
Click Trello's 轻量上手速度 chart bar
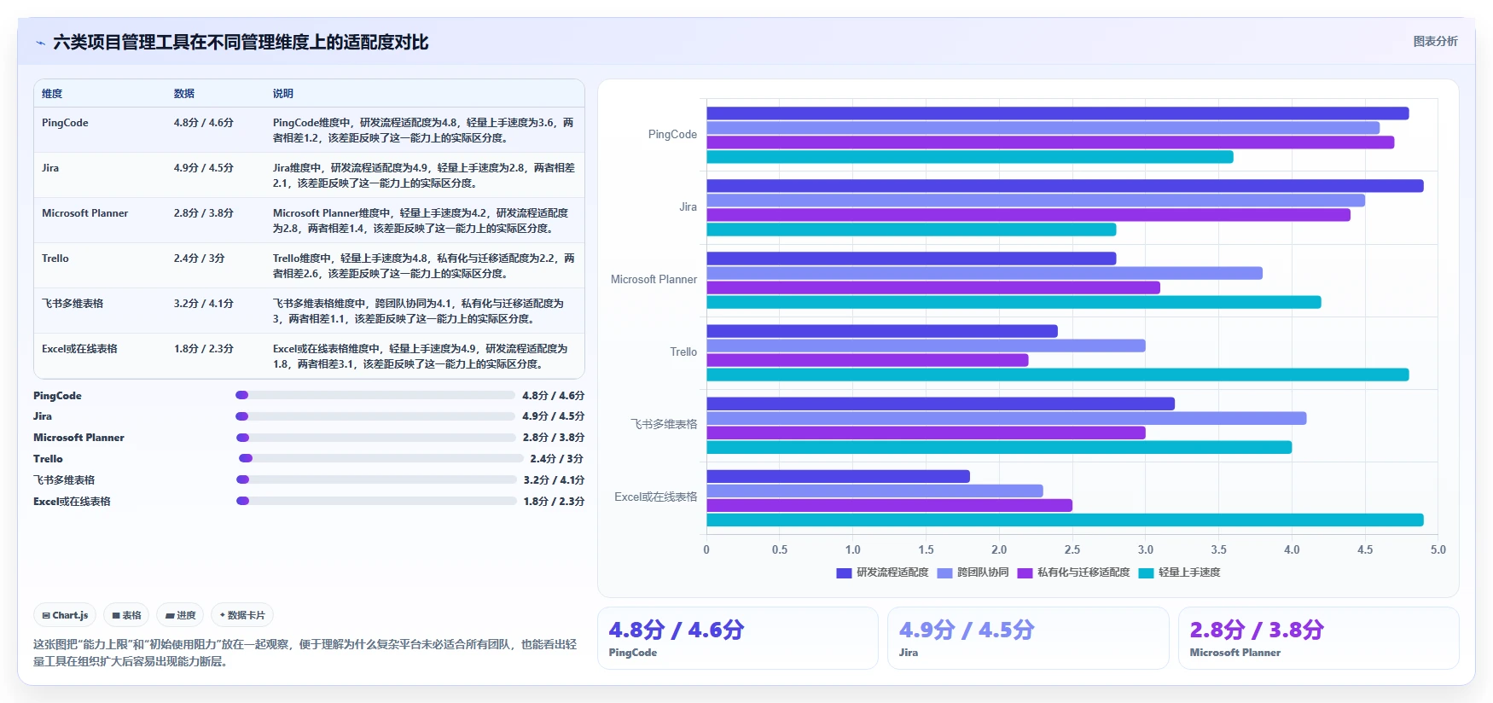(1058, 375)
